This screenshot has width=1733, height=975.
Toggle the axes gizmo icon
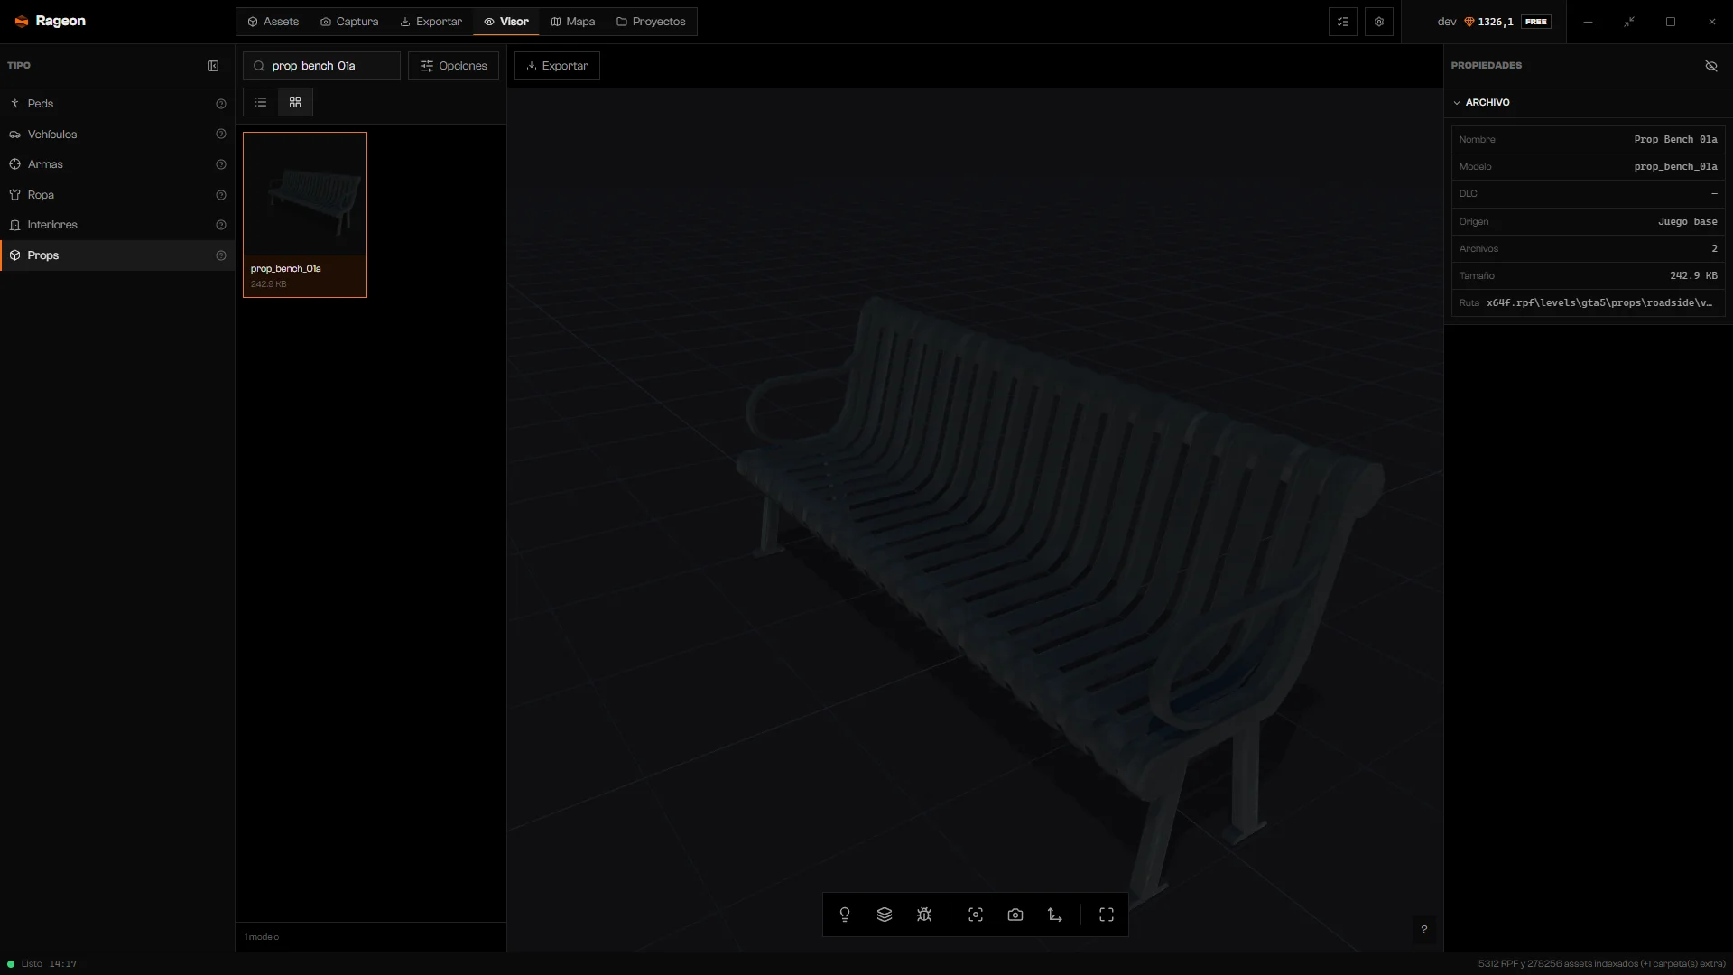click(x=1055, y=915)
